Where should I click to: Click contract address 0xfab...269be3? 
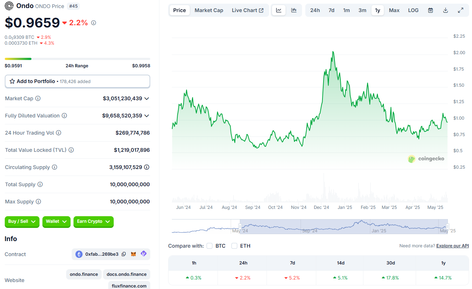(102, 254)
